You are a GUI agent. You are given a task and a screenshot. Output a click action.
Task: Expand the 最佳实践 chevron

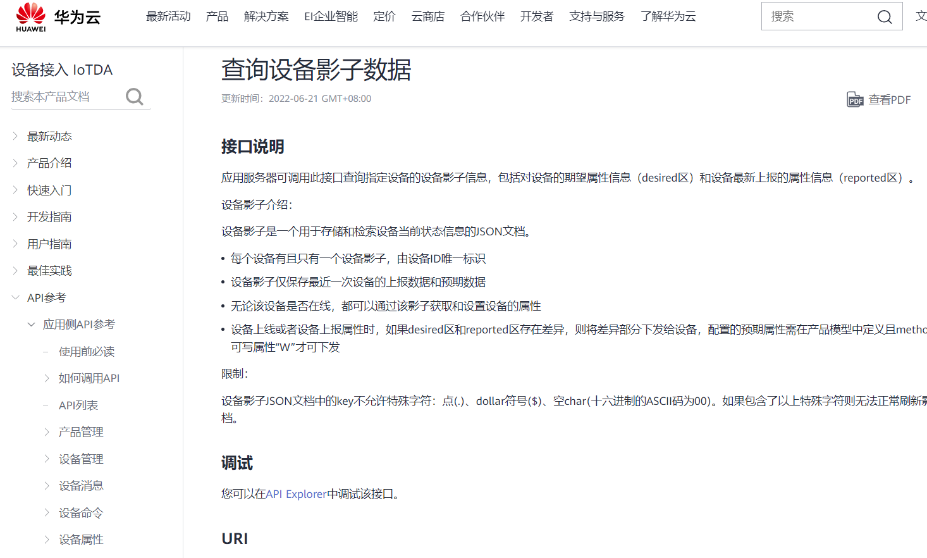tap(15, 271)
